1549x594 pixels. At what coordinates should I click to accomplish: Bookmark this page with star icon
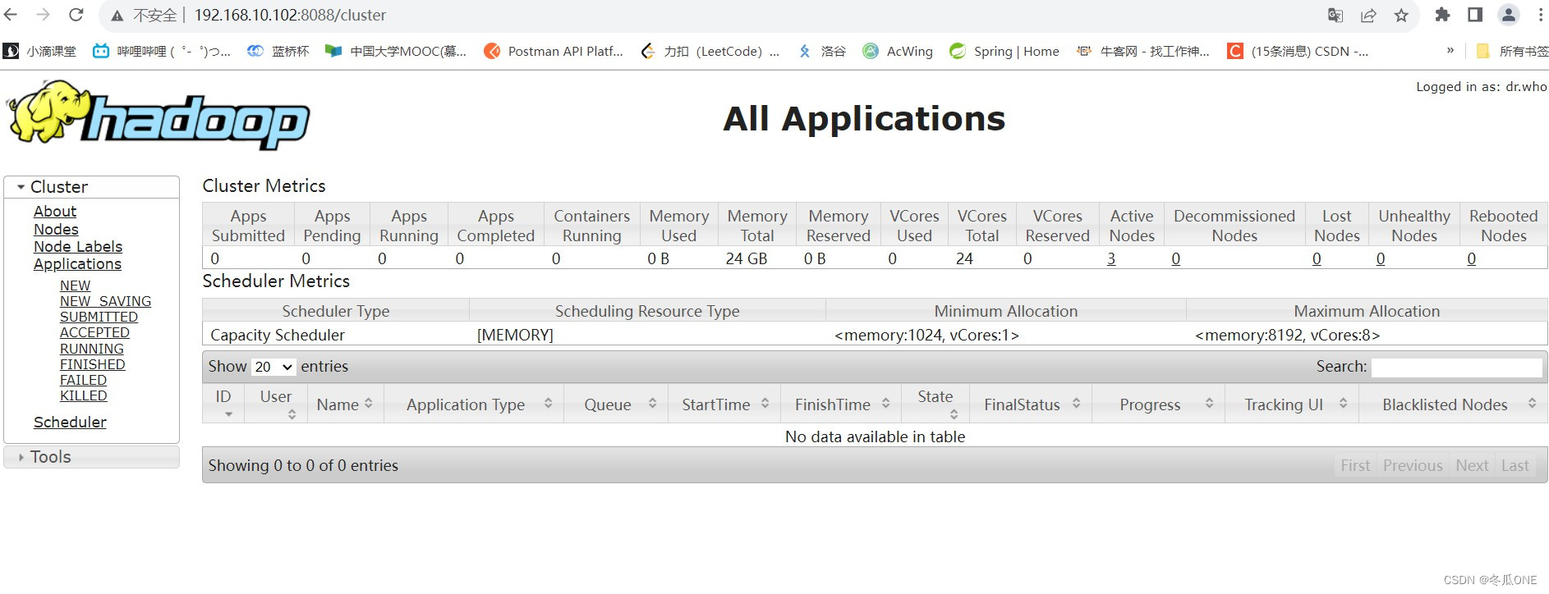coord(1401,15)
